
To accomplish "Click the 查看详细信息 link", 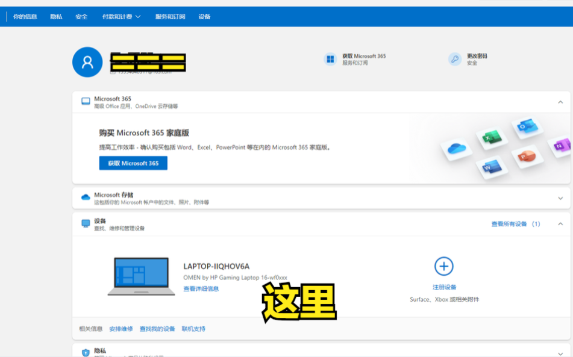I will click(201, 289).
